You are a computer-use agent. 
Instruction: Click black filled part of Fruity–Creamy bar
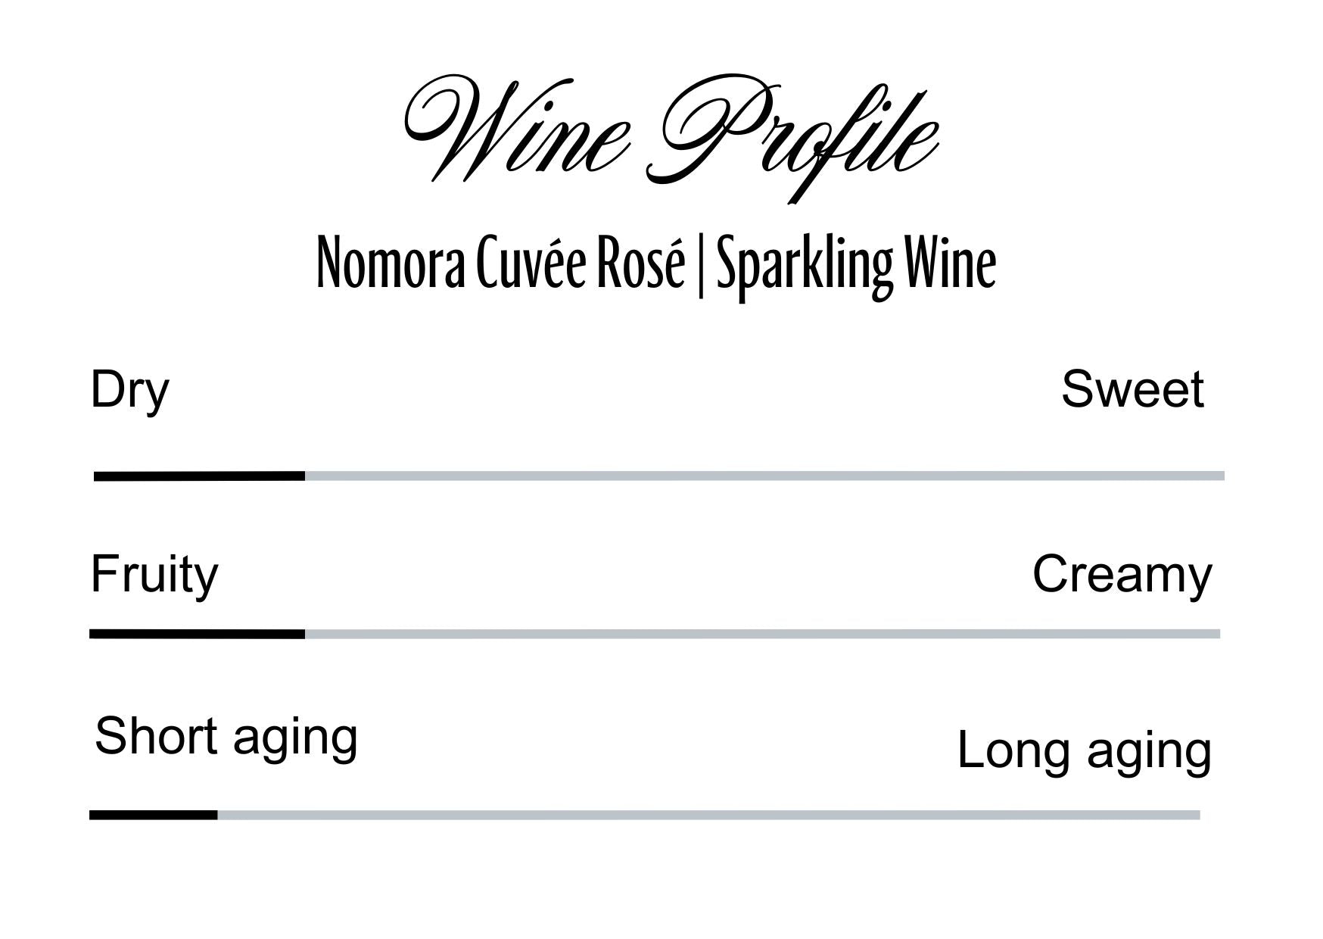197,634
